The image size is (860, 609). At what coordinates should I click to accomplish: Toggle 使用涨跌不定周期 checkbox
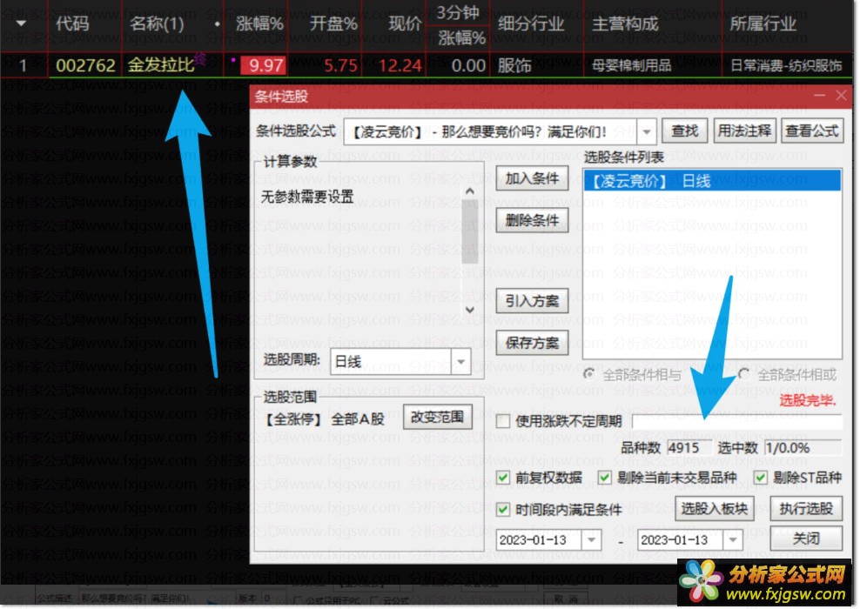point(502,421)
